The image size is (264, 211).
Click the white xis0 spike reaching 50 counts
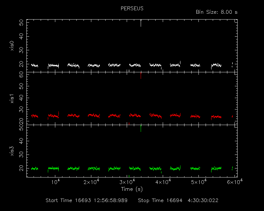[141, 23]
